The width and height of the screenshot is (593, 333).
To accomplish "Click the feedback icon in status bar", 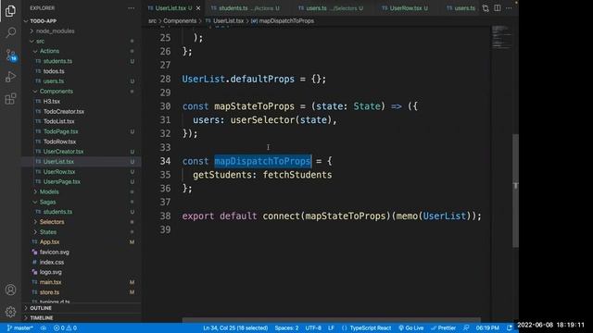I will [466, 327].
